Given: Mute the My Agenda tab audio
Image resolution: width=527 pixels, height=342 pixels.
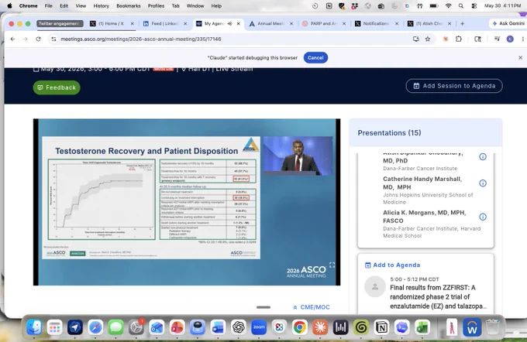Looking at the screenshot, I should (x=230, y=23).
